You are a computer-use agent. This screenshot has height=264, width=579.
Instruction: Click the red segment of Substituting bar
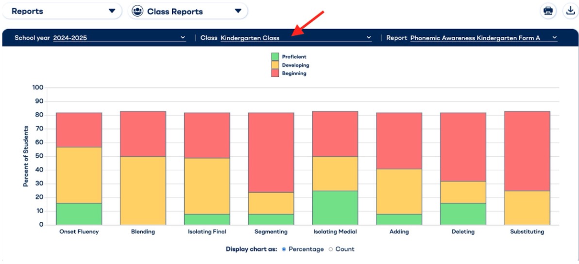528,151
